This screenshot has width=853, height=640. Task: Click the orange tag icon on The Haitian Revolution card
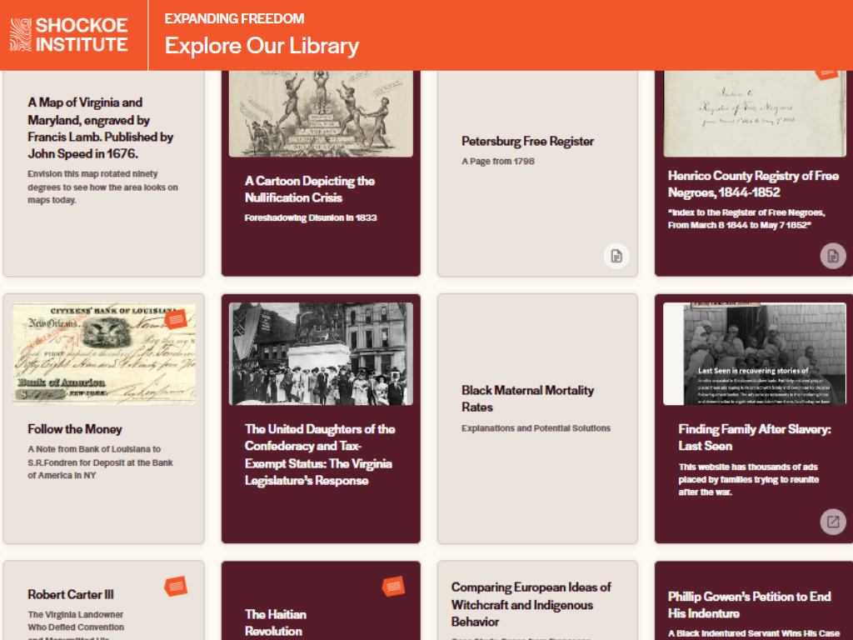[x=394, y=586]
